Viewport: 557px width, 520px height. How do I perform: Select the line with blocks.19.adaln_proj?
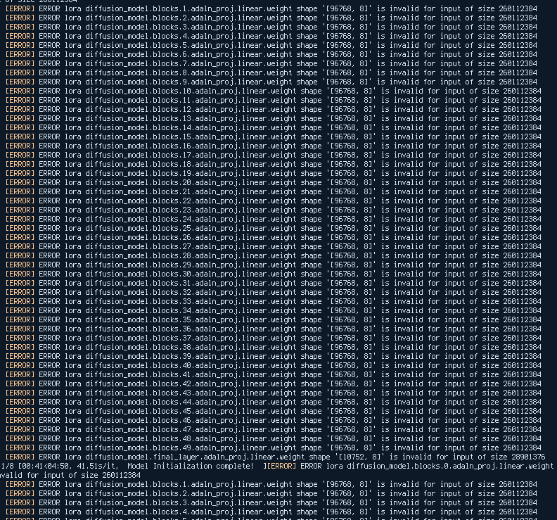273,174
